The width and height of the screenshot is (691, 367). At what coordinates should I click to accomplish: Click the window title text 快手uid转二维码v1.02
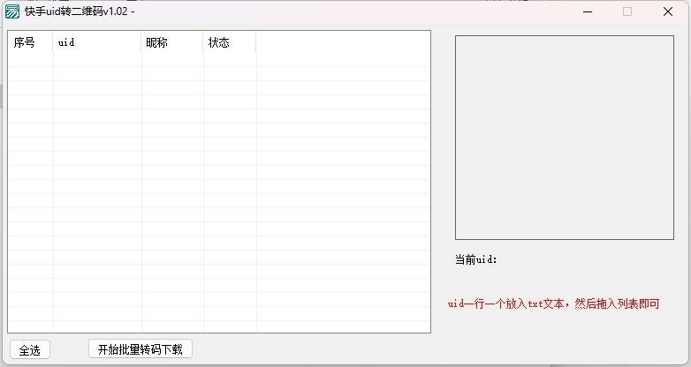click(x=80, y=11)
